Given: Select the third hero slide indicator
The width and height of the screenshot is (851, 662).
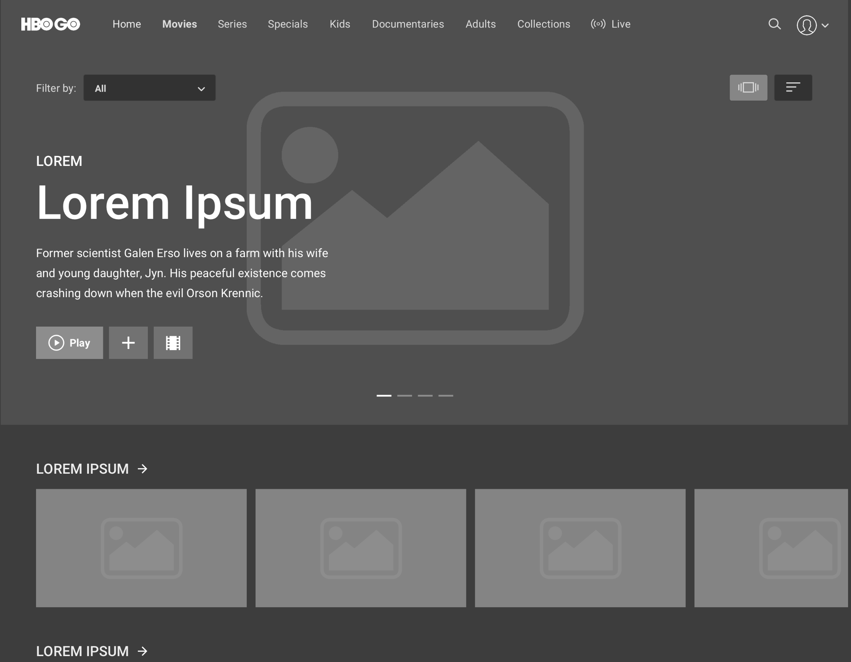Looking at the screenshot, I should click(425, 395).
